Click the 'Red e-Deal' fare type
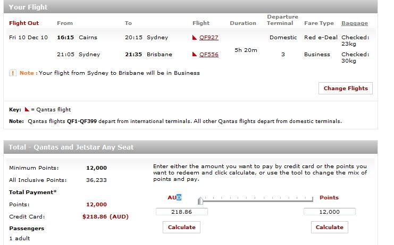The height and width of the screenshot is (245, 394). (x=321, y=37)
